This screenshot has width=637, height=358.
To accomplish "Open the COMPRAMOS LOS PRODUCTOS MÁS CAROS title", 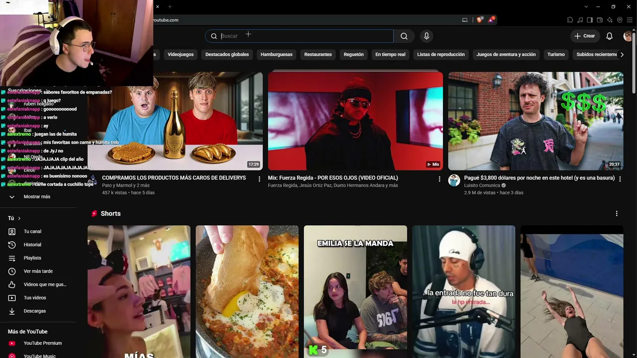I will [174, 178].
